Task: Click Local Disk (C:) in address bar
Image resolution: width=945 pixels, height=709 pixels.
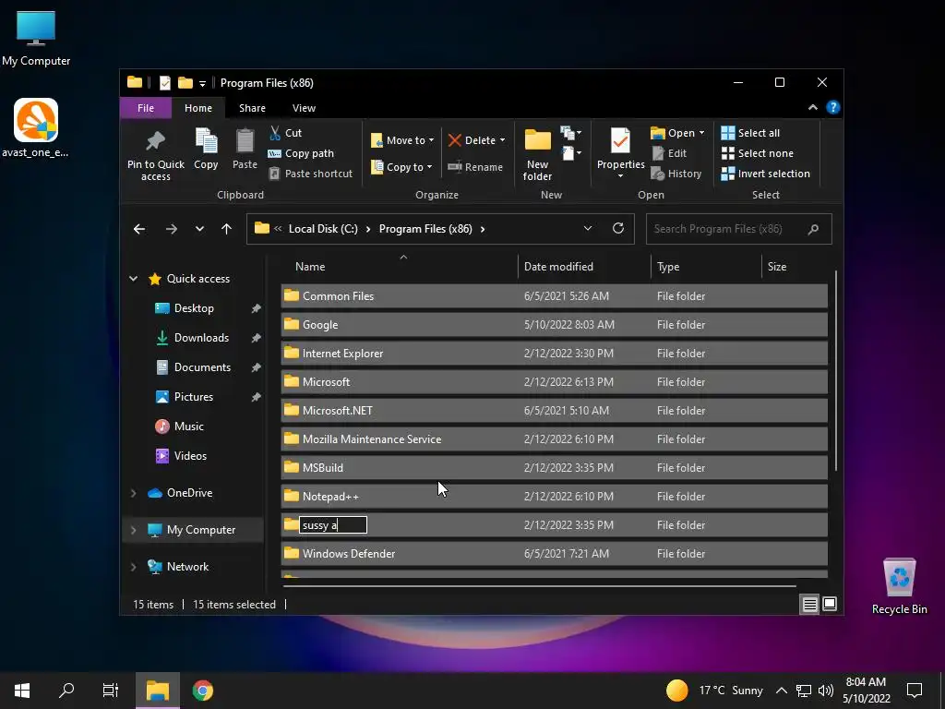Action: (x=323, y=229)
